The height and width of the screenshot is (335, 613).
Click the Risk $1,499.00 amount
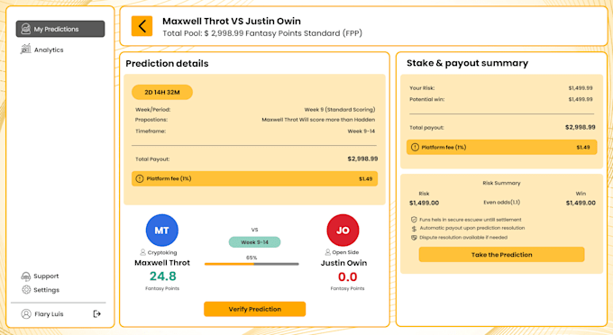(425, 203)
